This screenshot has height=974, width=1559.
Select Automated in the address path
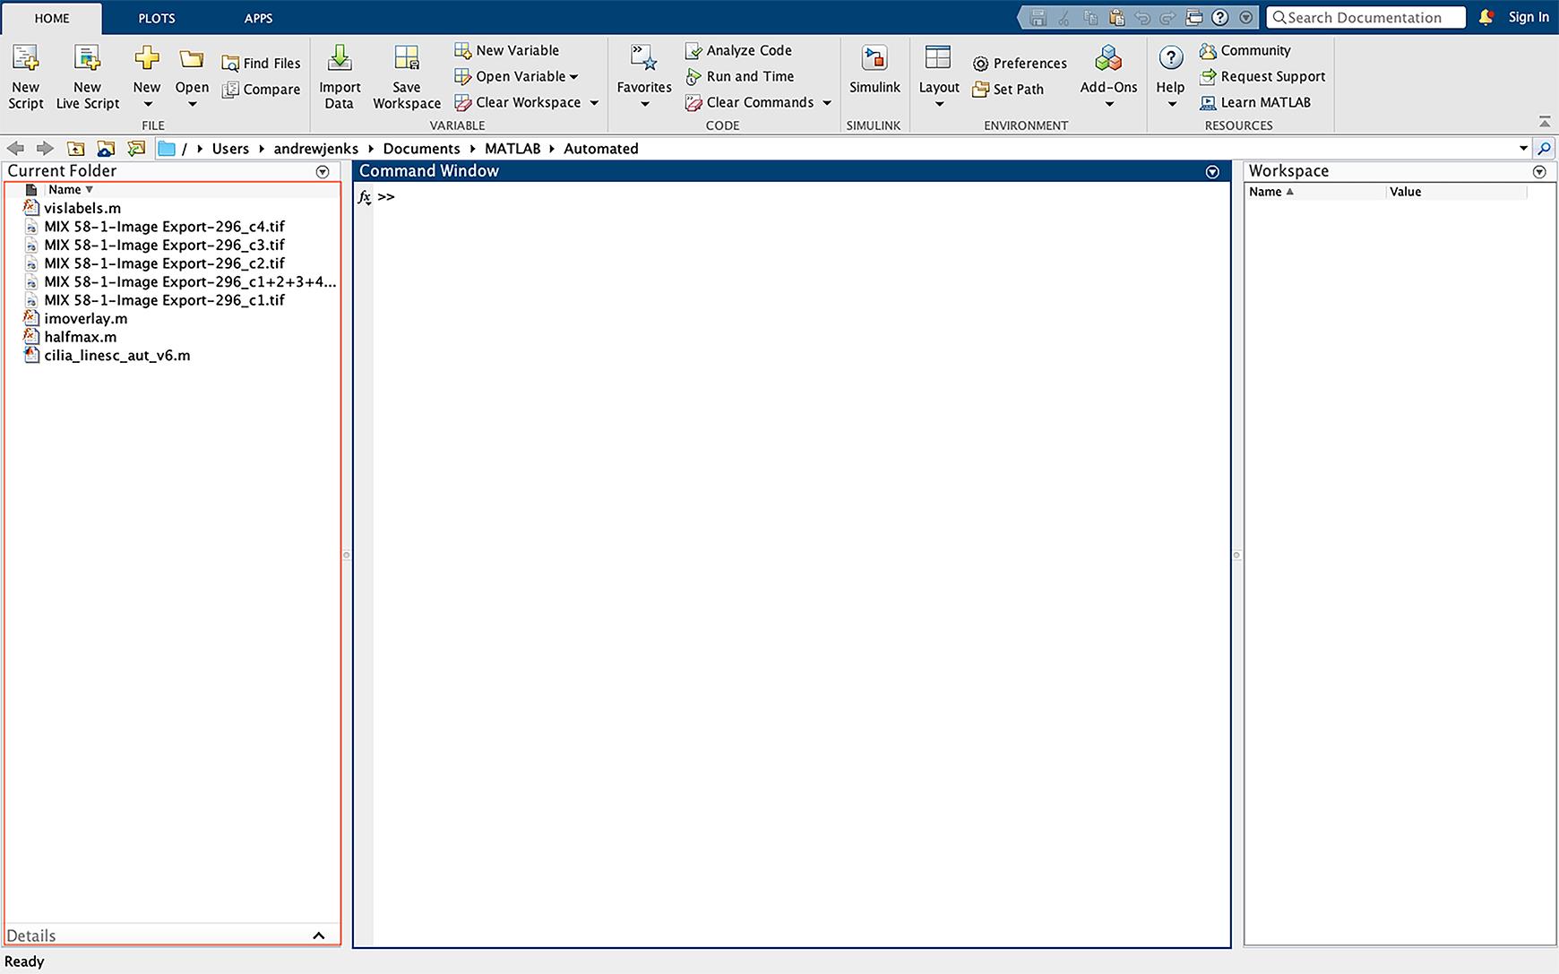[601, 149]
